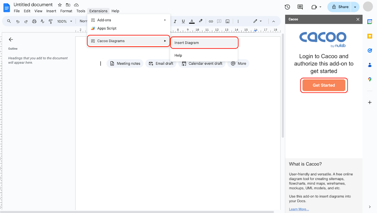
Task: Click the orange Get Started button
Action: tap(324, 85)
